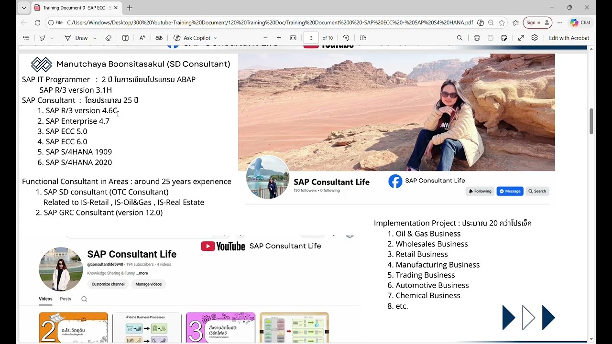
Task: Open the tab actions dropdown
Action: pyautogui.click(x=24, y=8)
